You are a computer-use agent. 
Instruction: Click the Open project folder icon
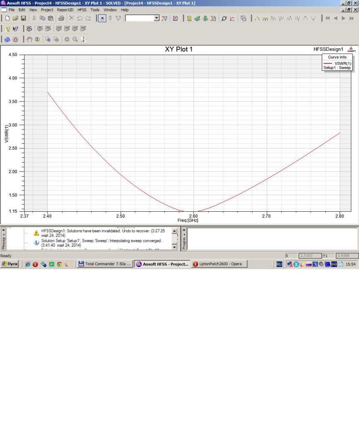click(15, 18)
